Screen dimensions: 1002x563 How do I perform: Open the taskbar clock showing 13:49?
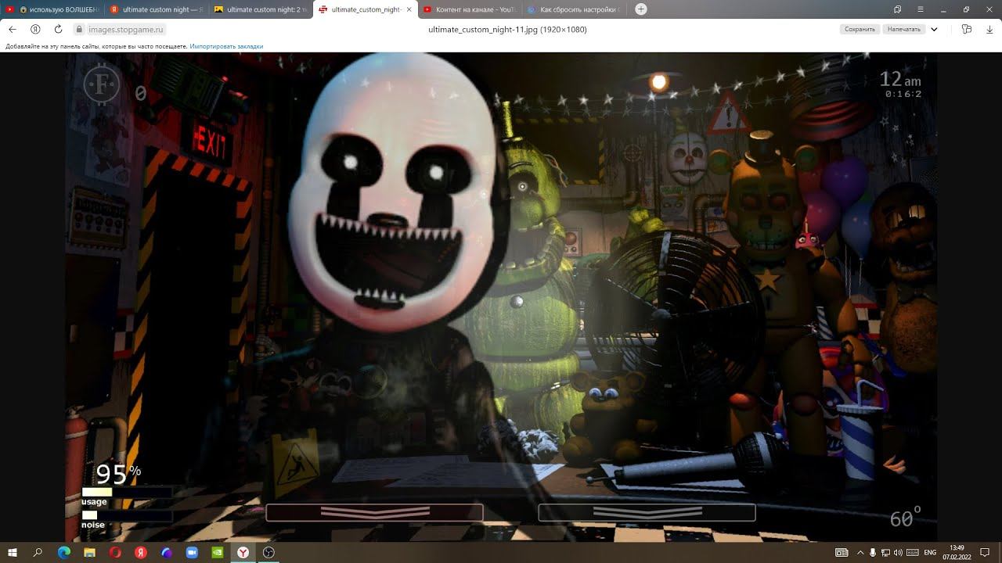click(957, 552)
